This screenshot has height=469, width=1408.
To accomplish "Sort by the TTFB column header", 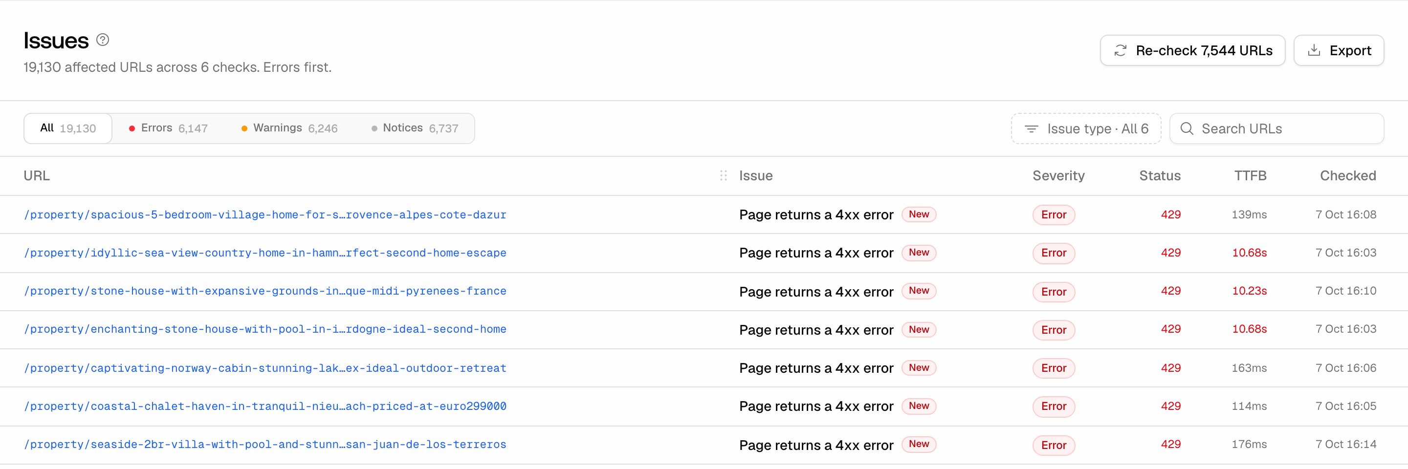I will pyautogui.click(x=1250, y=176).
